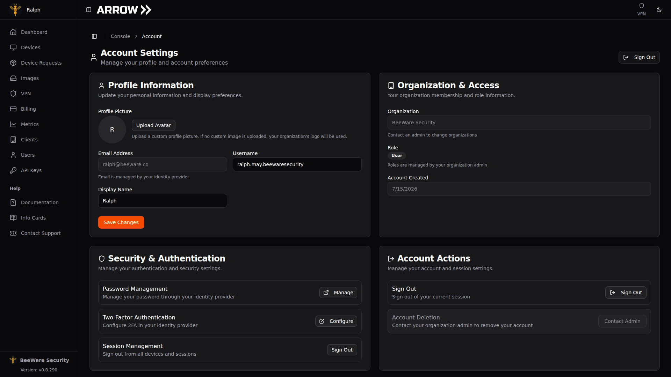
Task: Click the Organization & Access heading
Action: coord(448,85)
